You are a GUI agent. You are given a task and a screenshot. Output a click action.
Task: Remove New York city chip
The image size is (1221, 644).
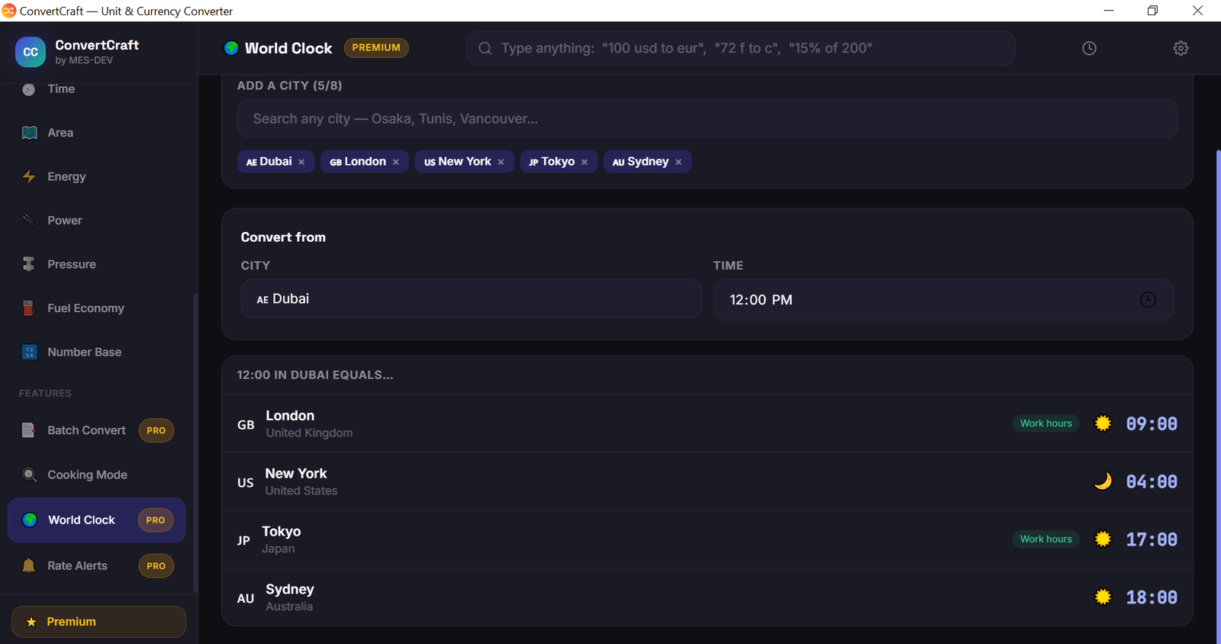[501, 162]
